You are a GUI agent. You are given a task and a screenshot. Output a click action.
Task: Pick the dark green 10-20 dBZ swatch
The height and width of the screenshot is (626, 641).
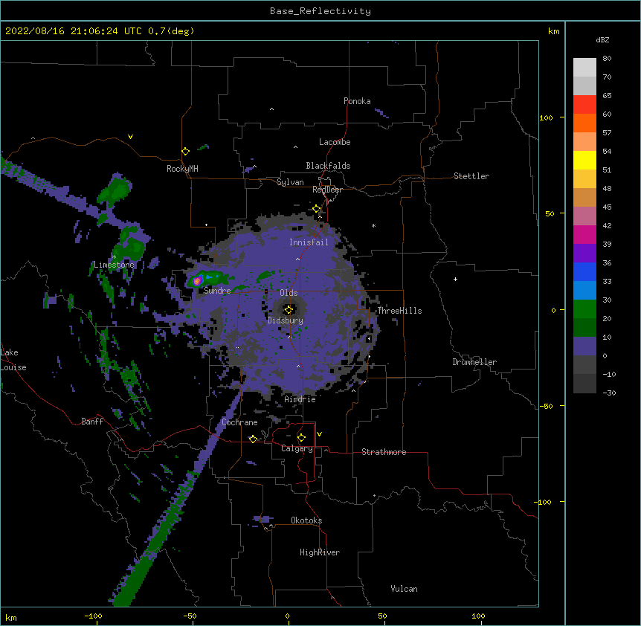(x=584, y=327)
